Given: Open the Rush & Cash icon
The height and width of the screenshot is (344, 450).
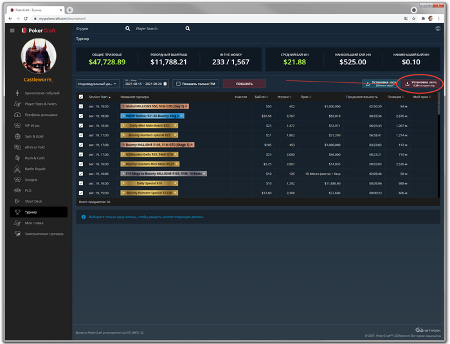Looking at the screenshot, I should tap(17, 158).
